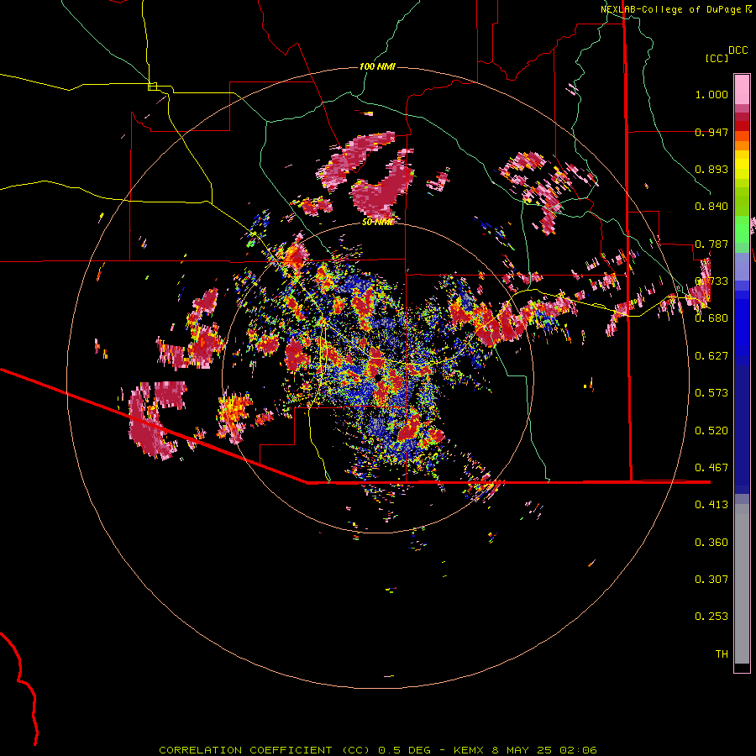Click the pink top segment of the color bar
This screenshot has height=756, width=756.
coord(742,90)
